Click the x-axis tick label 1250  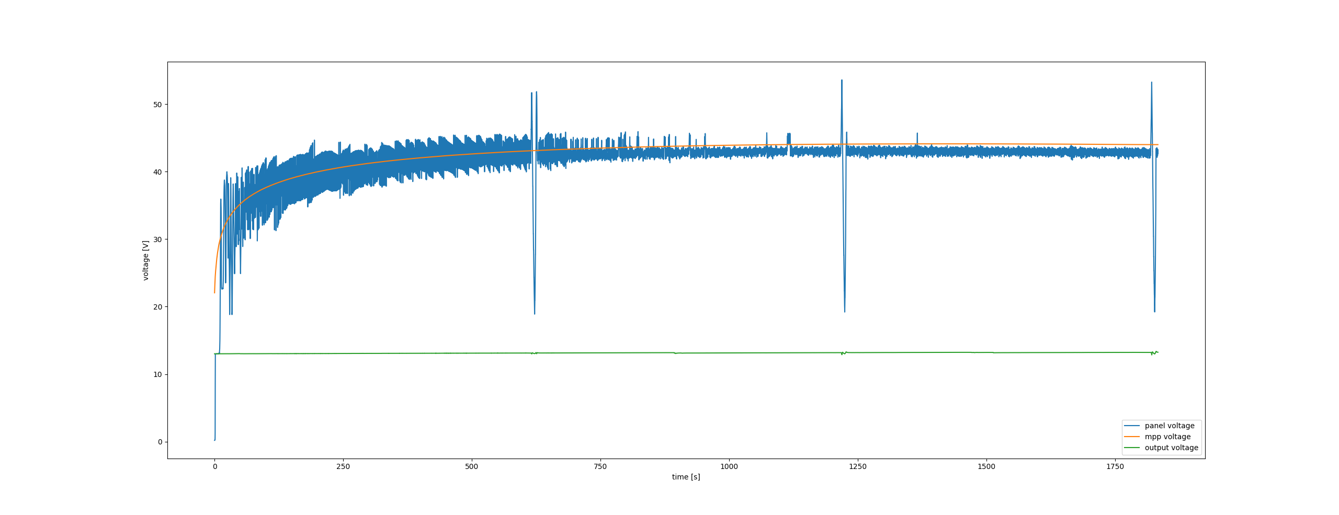pyautogui.click(x=858, y=466)
